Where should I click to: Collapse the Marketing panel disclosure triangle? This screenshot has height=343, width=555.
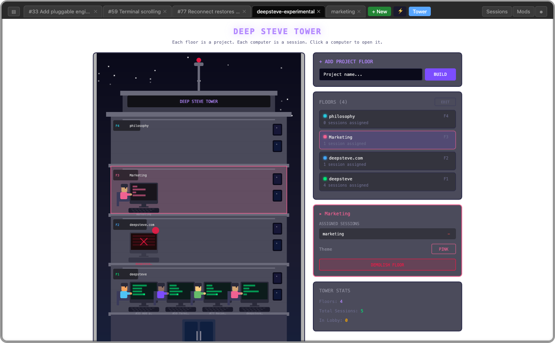321,213
